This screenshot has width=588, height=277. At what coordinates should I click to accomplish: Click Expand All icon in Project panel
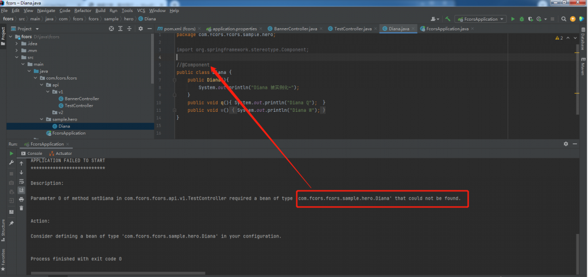[x=121, y=29]
